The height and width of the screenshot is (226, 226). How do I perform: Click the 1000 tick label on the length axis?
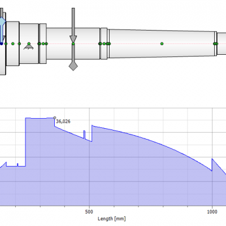212,212
